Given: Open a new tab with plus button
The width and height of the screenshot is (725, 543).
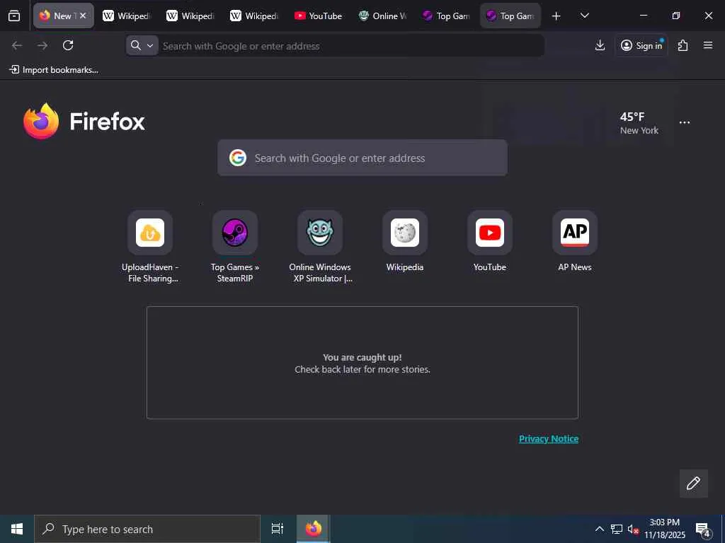Looking at the screenshot, I should [556, 16].
